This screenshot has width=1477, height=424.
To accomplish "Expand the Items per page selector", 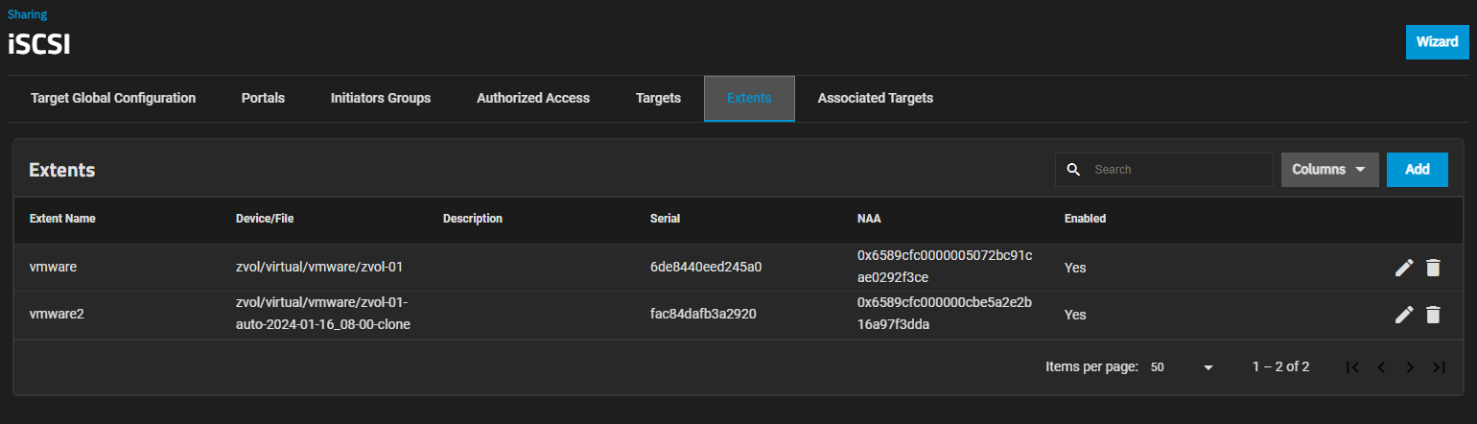I will [1182, 367].
